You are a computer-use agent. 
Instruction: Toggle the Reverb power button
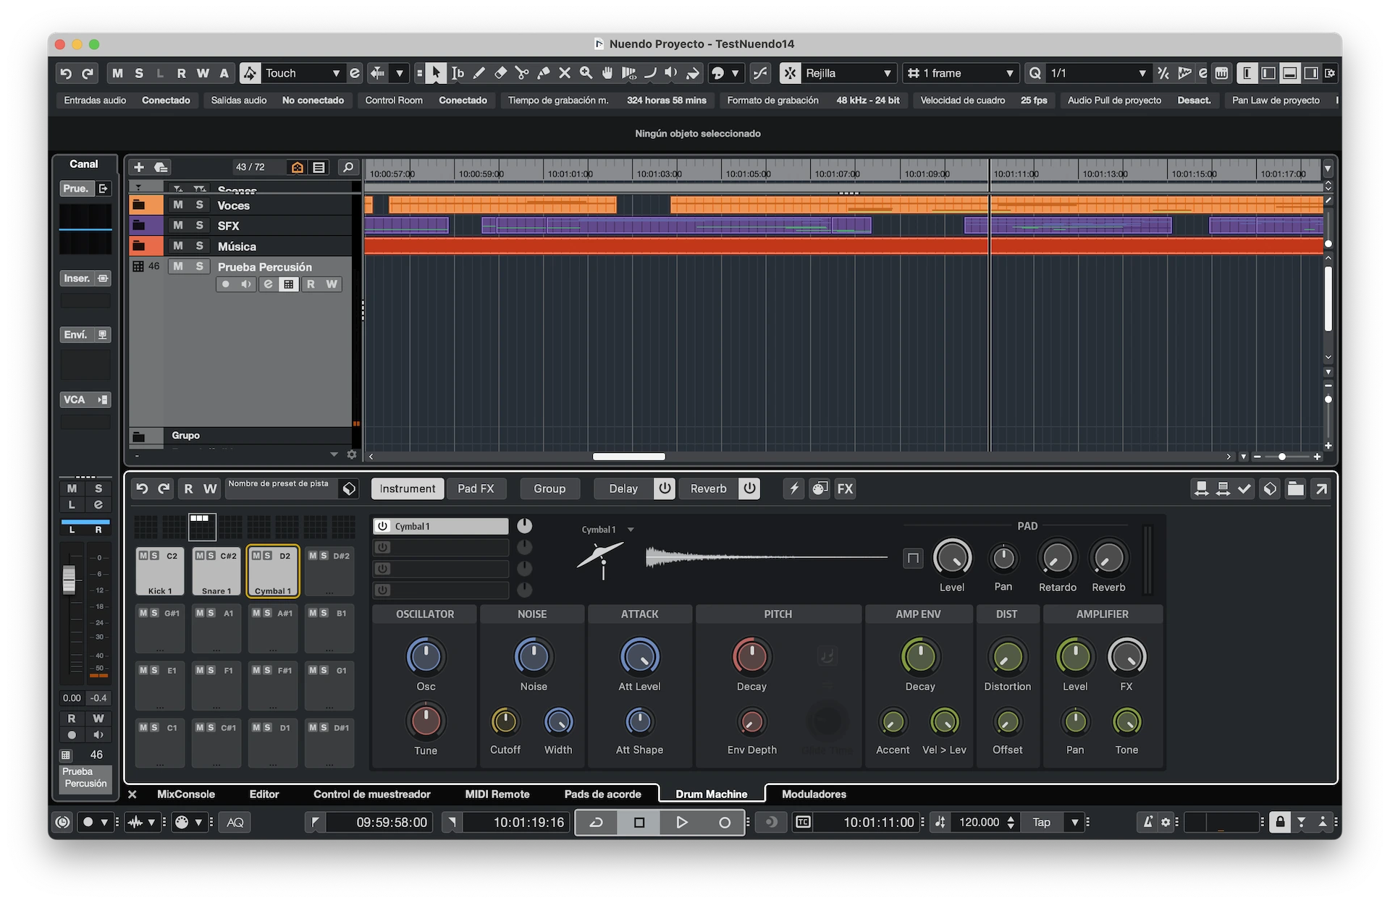750,488
